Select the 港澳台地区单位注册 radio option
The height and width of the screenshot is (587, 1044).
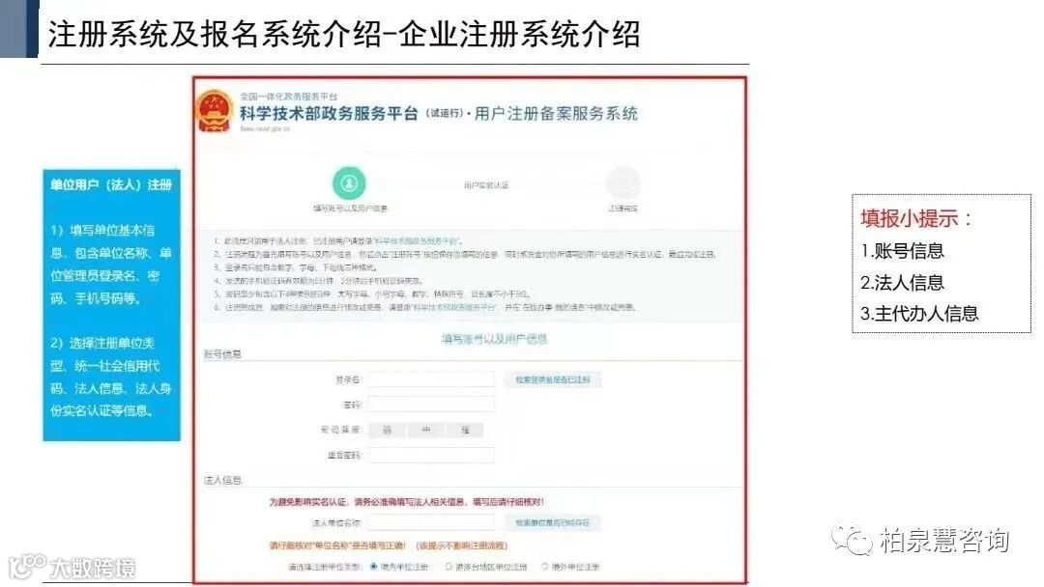tap(449, 567)
